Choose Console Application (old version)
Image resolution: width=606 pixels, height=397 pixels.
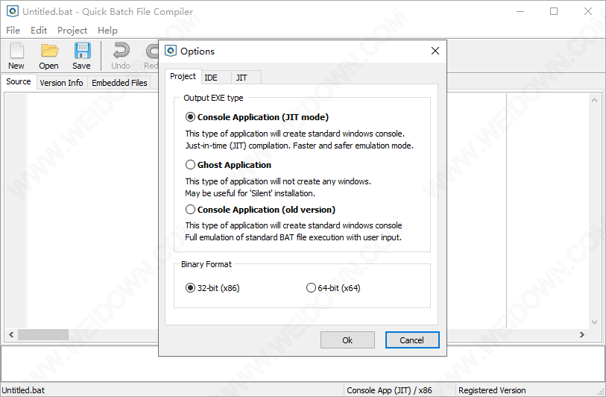(x=191, y=210)
